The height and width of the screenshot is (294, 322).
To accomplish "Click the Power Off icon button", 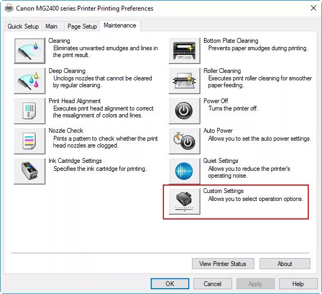I will [185, 111].
